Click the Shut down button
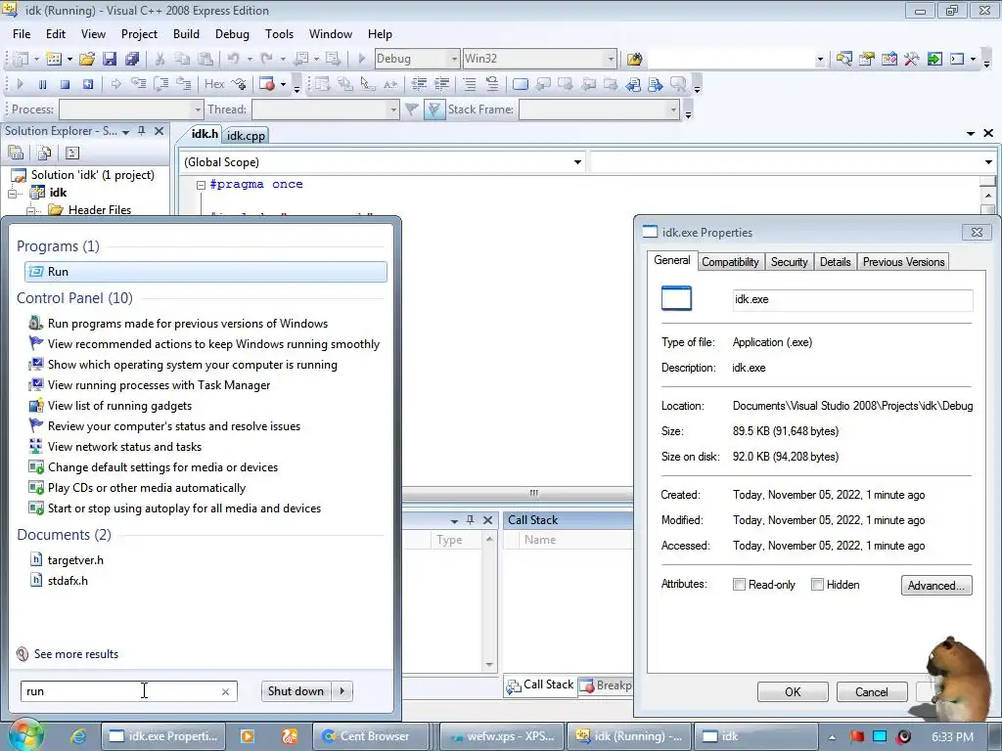Screen dimensions: 1002x751 (296, 691)
